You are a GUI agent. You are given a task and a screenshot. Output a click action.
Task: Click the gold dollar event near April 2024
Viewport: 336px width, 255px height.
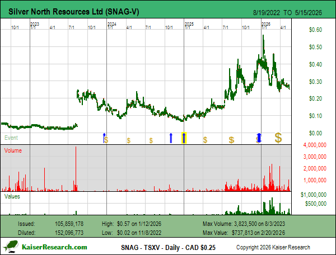point(129,140)
